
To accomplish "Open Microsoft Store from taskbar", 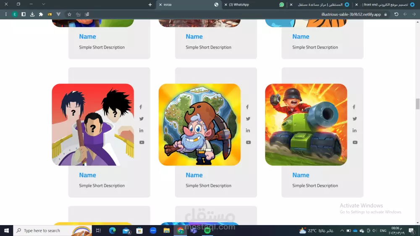I will coord(139,231).
